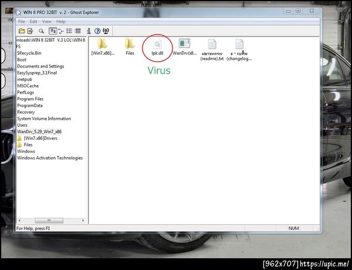The image size is (352, 270).
Task: Click the Find magnifier toolbar icon
Action: [x=41, y=31]
